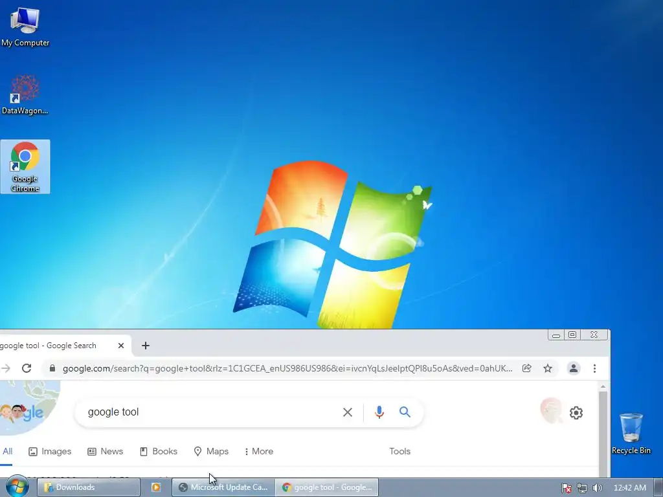
Task: Click into the 'google tool' search box
Action: pos(212,412)
